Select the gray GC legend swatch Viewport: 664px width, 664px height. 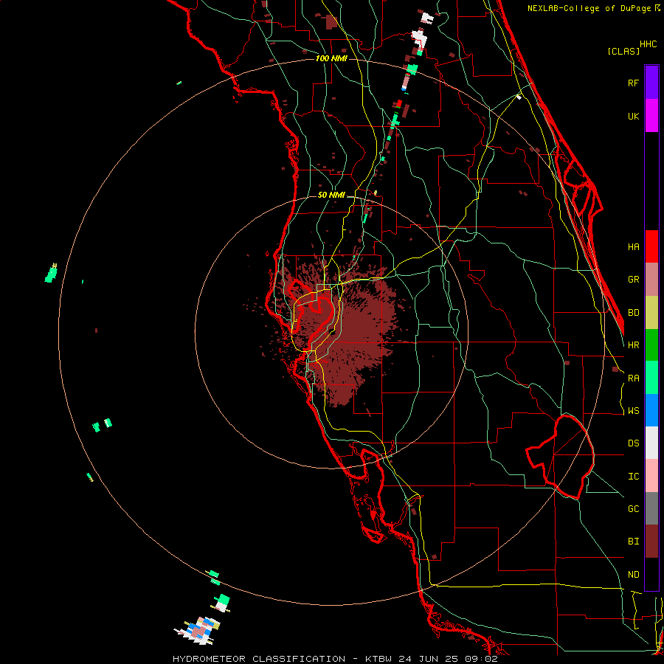(651, 508)
